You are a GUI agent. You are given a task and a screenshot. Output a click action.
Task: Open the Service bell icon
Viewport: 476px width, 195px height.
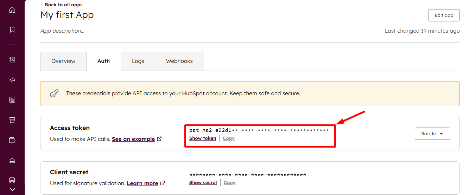(12, 161)
